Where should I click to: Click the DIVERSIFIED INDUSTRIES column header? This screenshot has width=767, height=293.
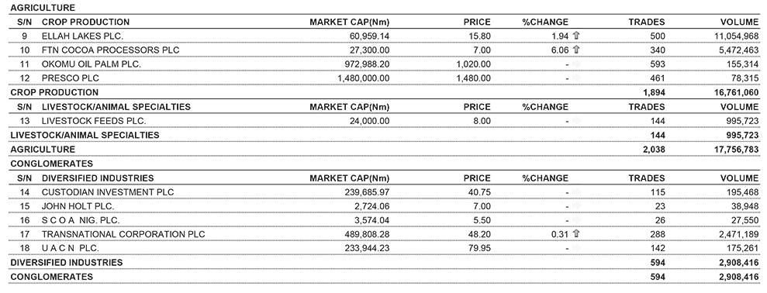pyautogui.click(x=98, y=178)
